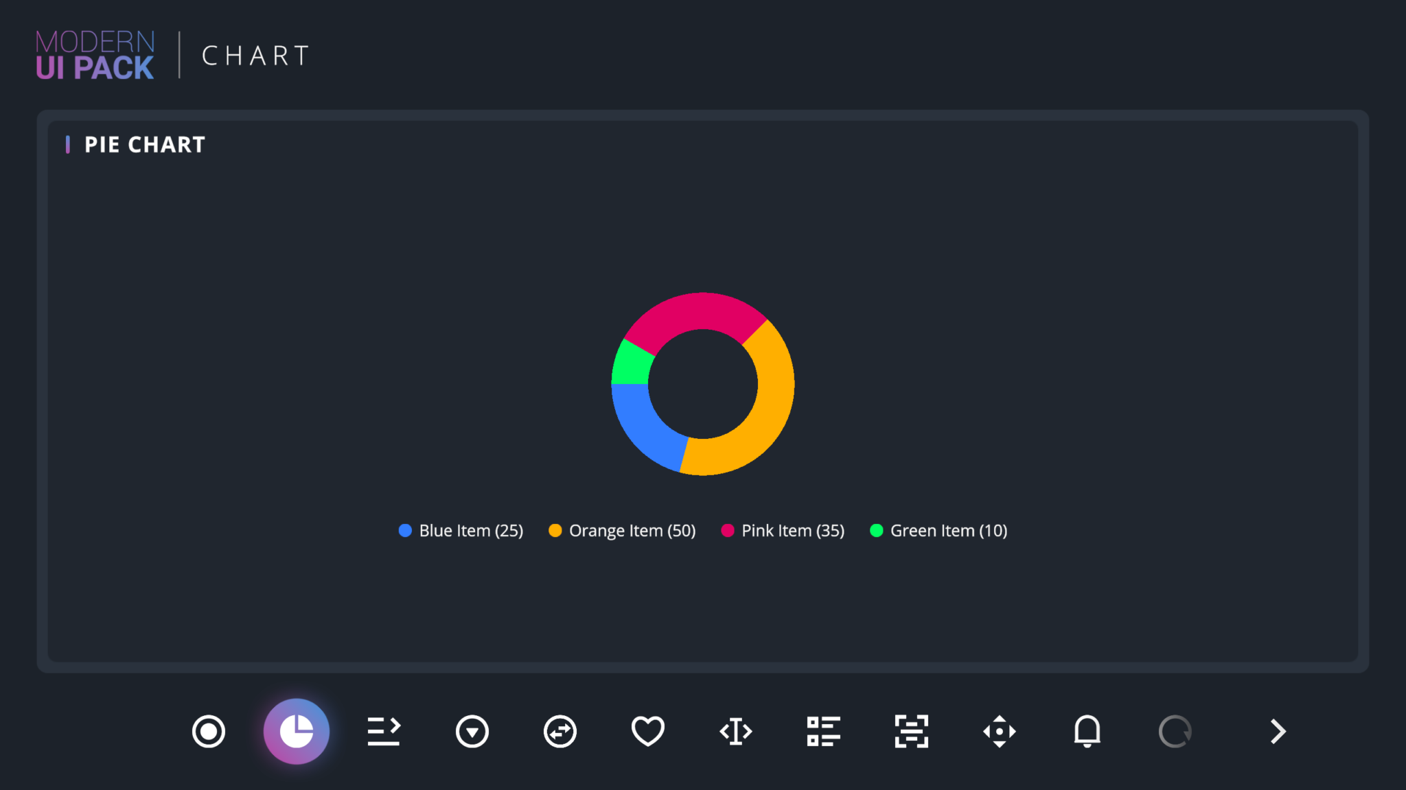This screenshot has height=790, width=1406.
Task: Toggle the circular radio indicator icon
Action: 208,731
